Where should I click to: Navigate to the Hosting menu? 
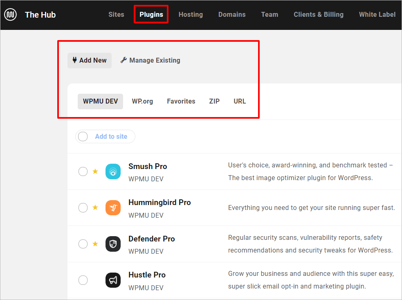(x=191, y=14)
